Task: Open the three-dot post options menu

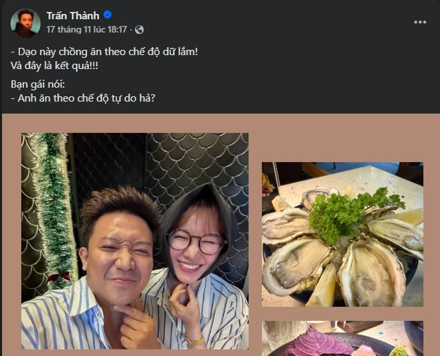Action: point(420,22)
